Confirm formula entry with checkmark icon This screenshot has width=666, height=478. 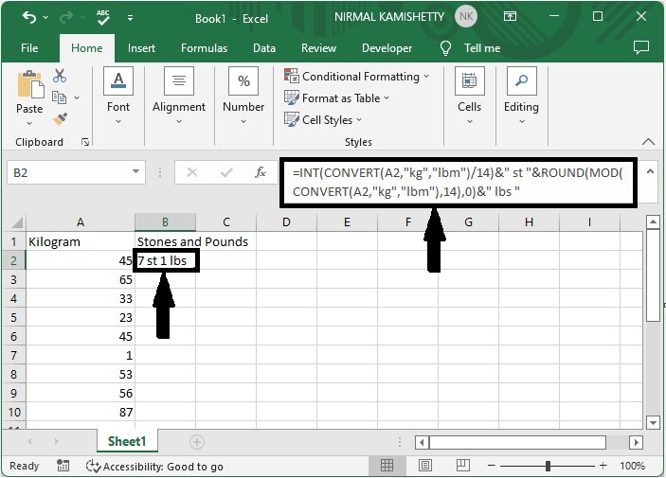tap(226, 172)
